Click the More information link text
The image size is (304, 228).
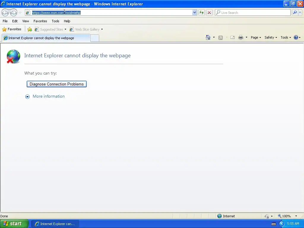click(49, 96)
